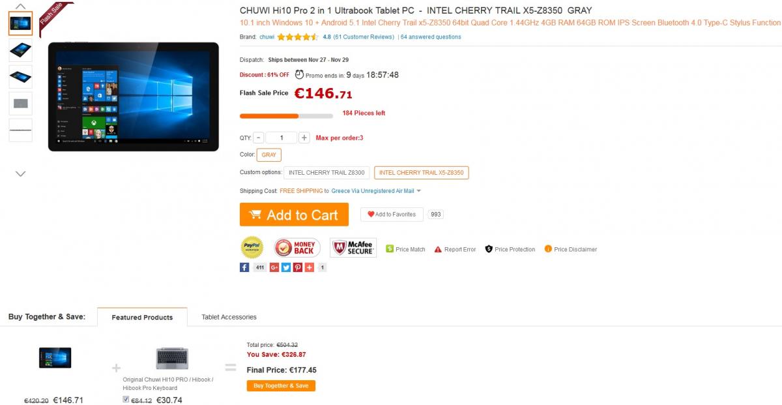Viewport: 782px width, 405px height.
Task: Pin the product with the Pinterest icon
Action: pos(298,267)
